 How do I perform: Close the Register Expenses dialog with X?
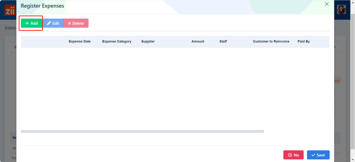pyautogui.click(x=326, y=4)
